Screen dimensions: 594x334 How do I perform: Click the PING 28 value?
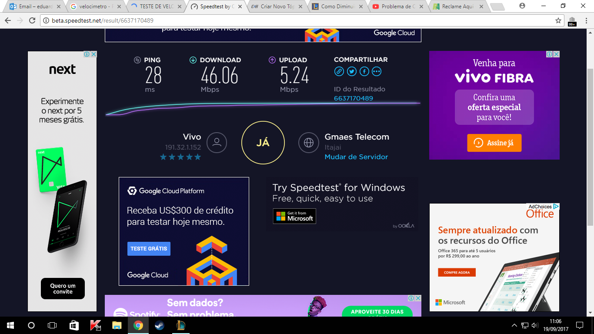click(153, 76)
